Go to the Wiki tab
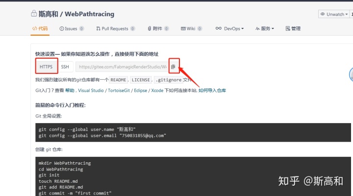 point(191,28)
